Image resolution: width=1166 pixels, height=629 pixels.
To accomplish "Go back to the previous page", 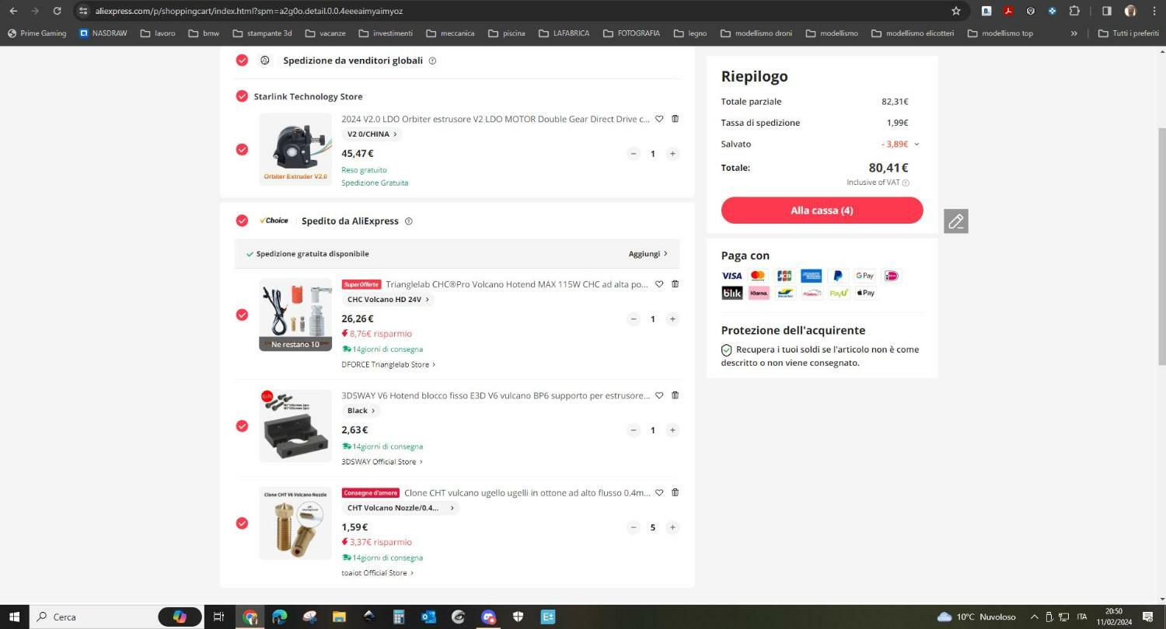I will 13,11.
